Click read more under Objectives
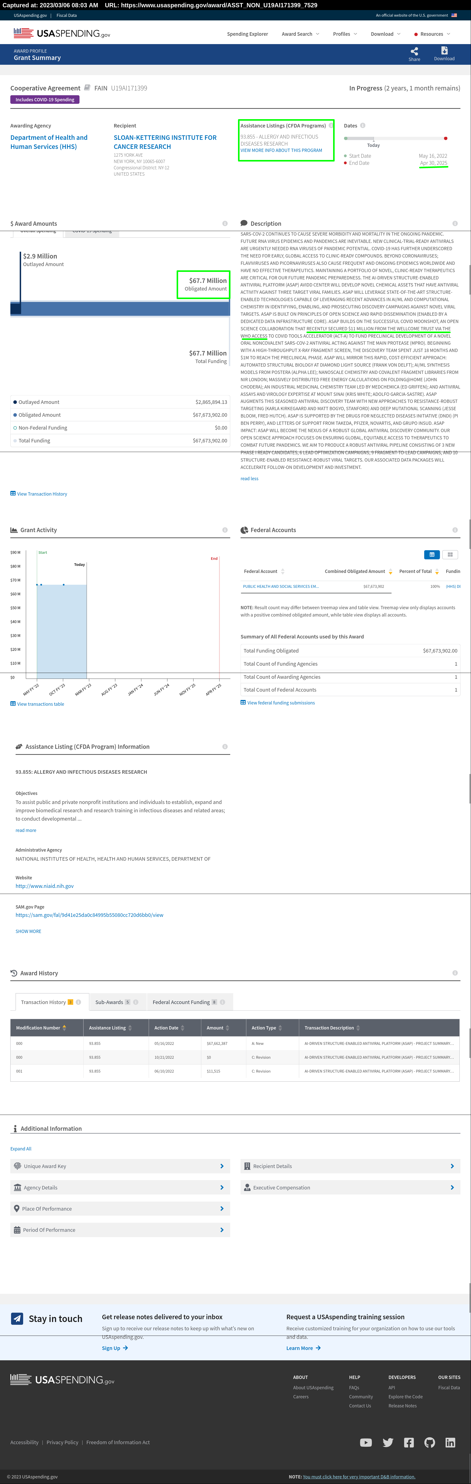Screen dimensions: 471x1484 tap(26, 830)
